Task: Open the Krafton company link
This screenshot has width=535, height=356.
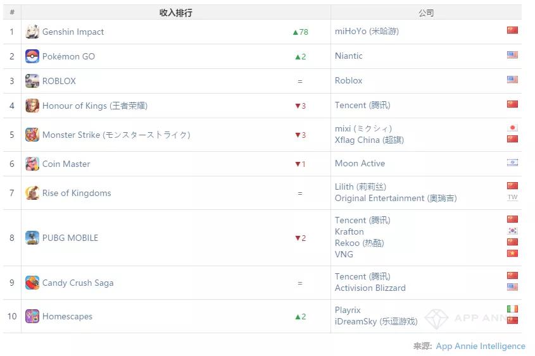Action: 349,231
